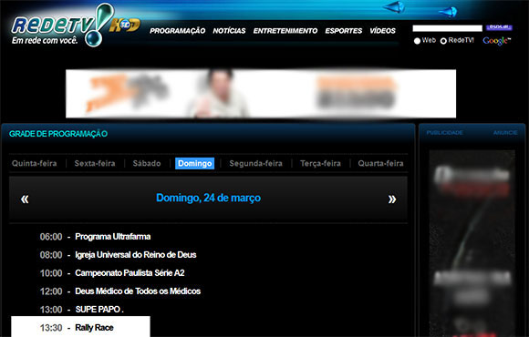This screenshot has width=529, height=337.
Task: Click the Publicidade label
Action: pos(445,133)
